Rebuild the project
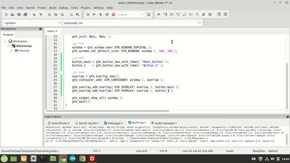This screenshot has width=290, height=163. coord(107,14)
